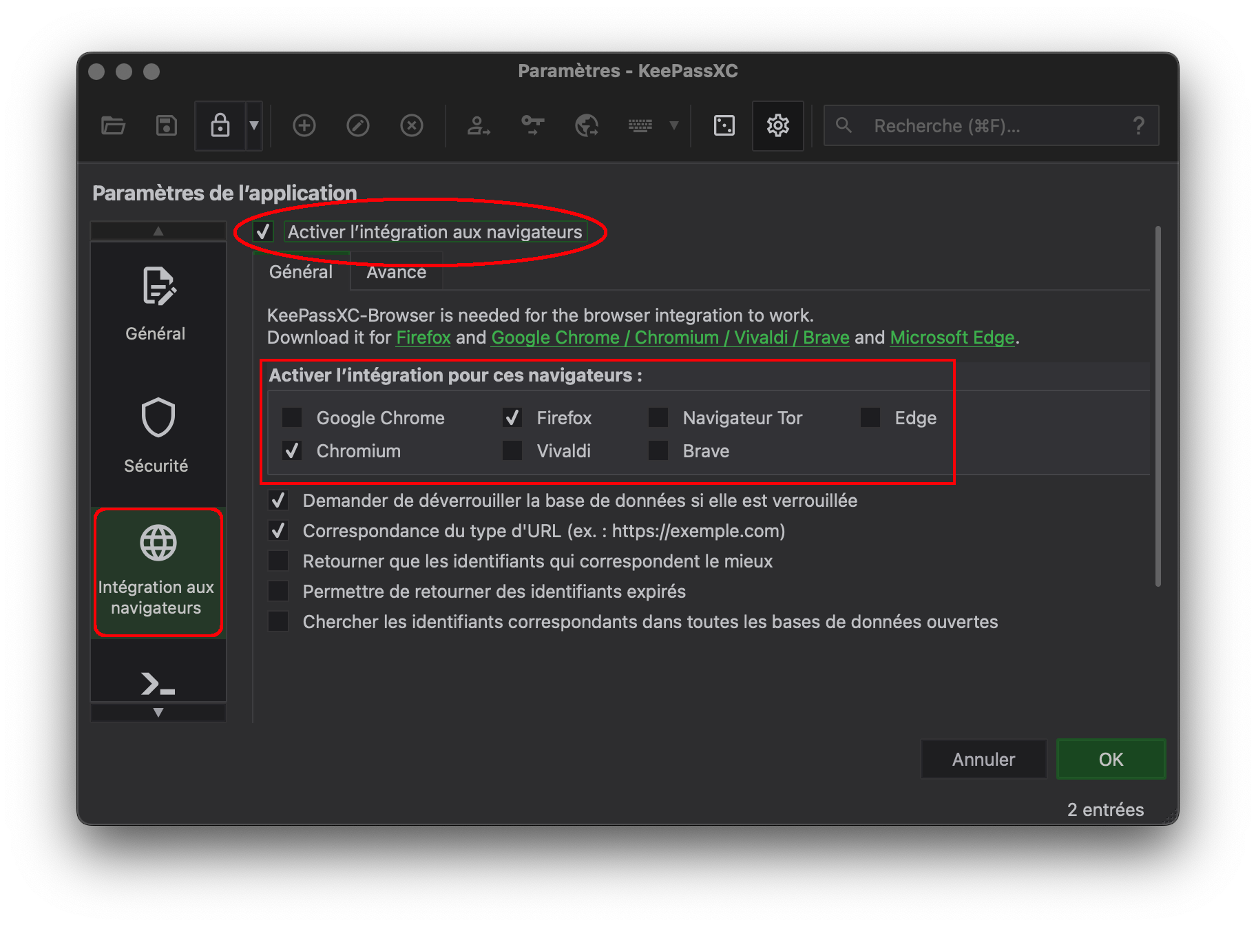
Task: Enable the Brave checkbox
Action: coord(658,450)
